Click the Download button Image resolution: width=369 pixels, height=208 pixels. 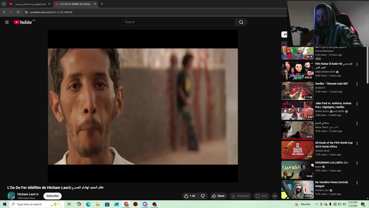coord(240,196)
